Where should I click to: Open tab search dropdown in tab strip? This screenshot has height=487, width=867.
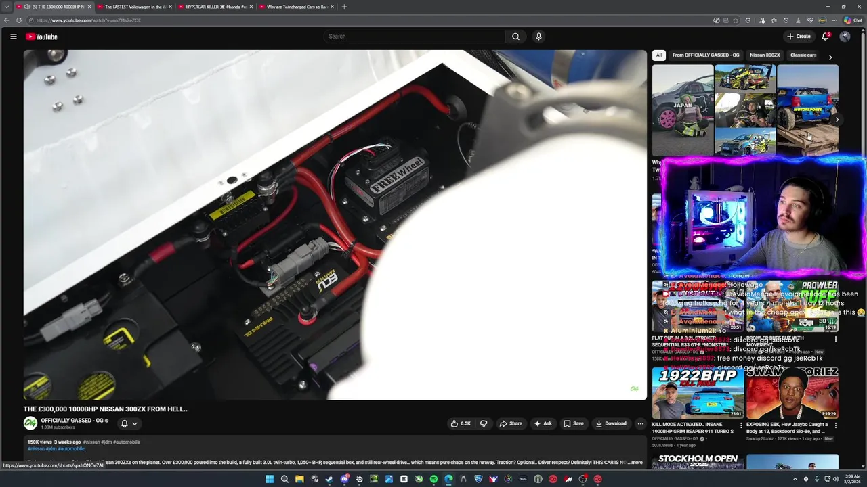(7, 7)
